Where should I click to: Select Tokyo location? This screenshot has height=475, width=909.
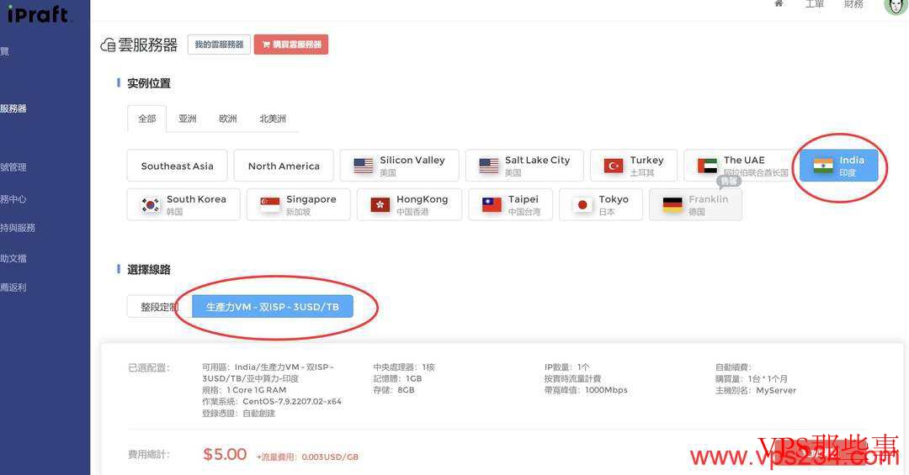[601, 204]
